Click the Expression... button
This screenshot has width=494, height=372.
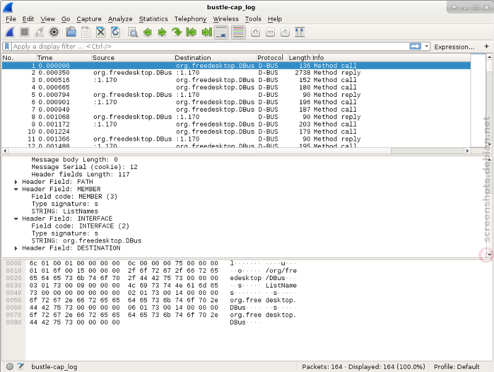454,47
